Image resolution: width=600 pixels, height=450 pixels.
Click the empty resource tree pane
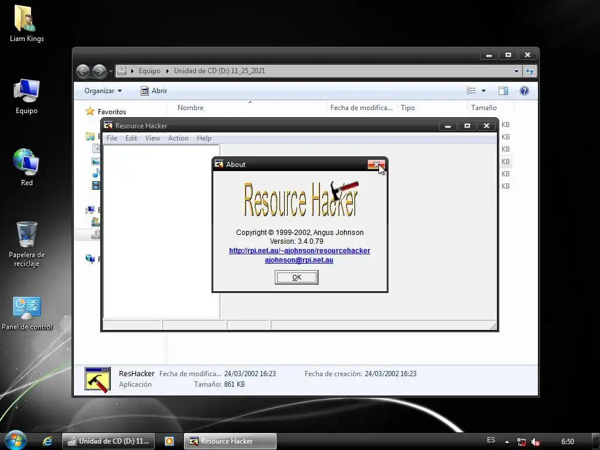(161, 231)
